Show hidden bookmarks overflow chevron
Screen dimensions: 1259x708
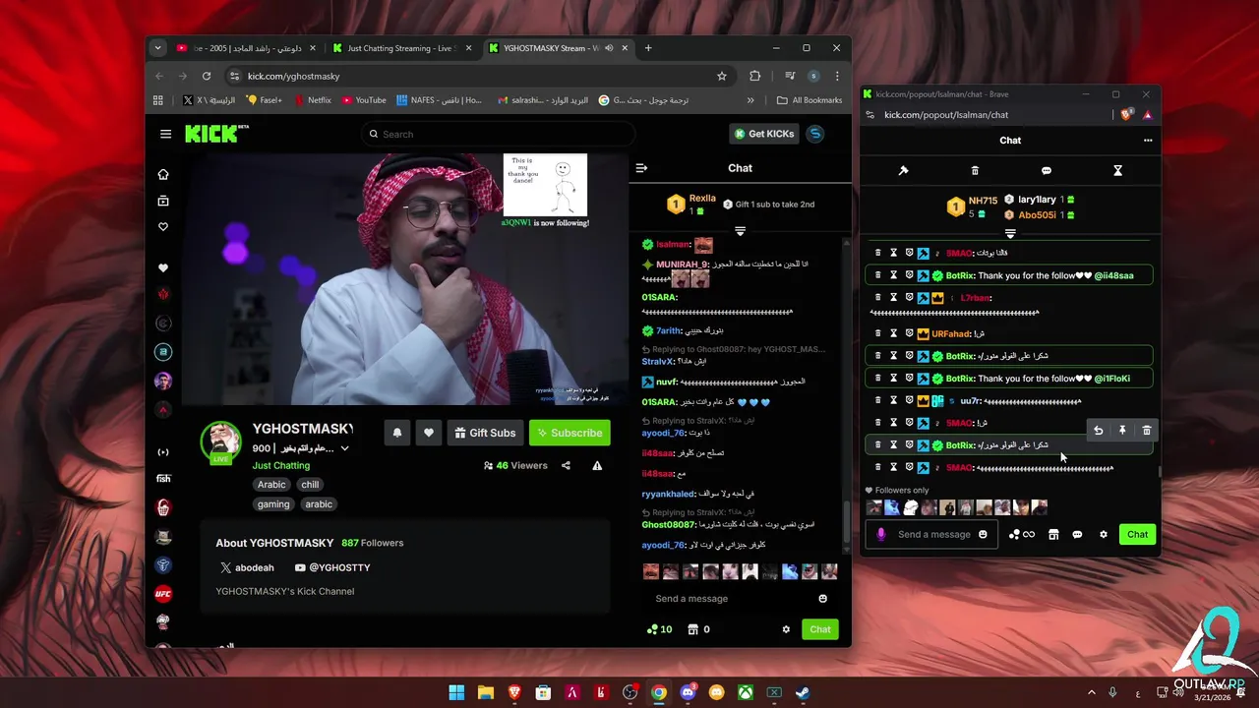750,100
